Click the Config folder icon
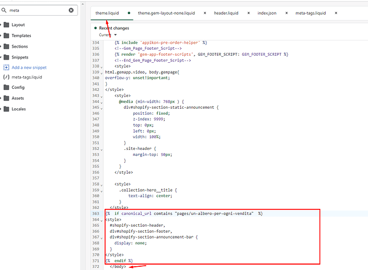 click(7, 87)
